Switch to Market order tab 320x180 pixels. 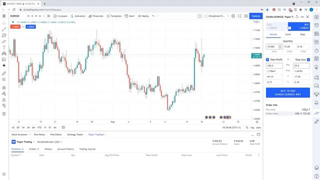point(273,34)
